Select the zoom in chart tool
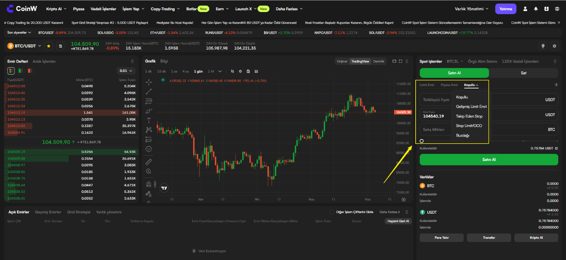 click(149, 171)
